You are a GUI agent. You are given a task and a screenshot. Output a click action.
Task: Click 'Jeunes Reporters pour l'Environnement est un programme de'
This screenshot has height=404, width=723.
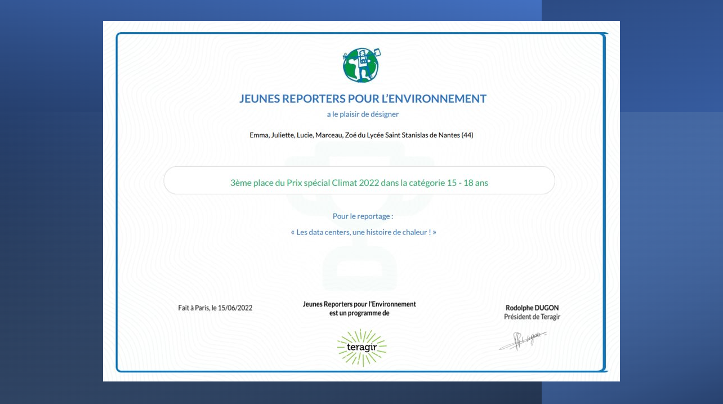(359, 308)
